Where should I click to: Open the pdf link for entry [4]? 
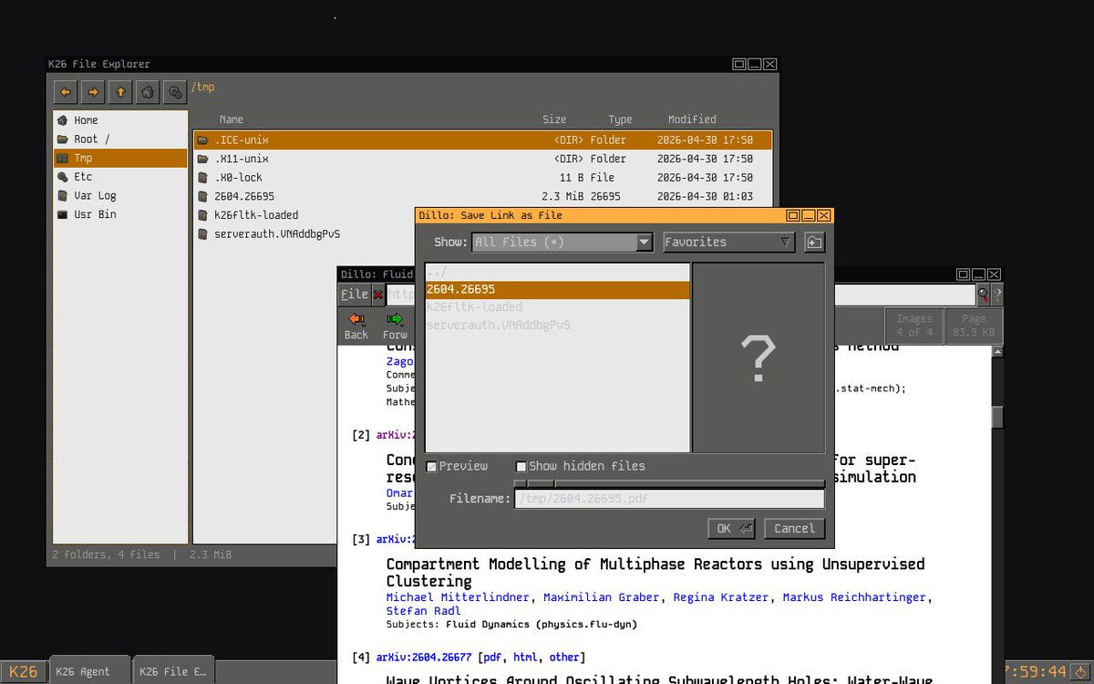[492, 657]
